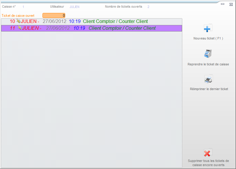Select ticket 10 client name text

tap(115, 21)
